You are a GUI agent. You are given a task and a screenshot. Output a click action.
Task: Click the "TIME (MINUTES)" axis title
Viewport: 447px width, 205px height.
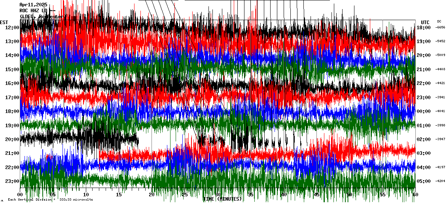click(222, 199)
